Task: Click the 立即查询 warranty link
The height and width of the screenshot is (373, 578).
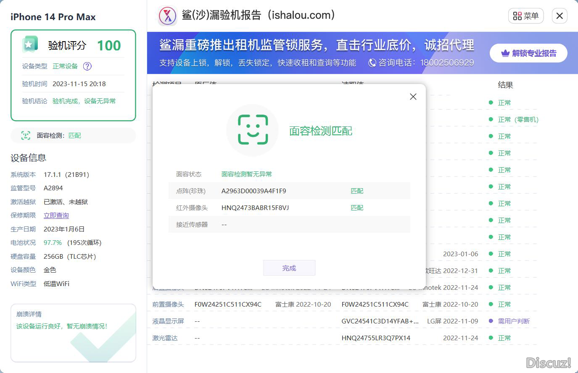Action: click(56, 215)
